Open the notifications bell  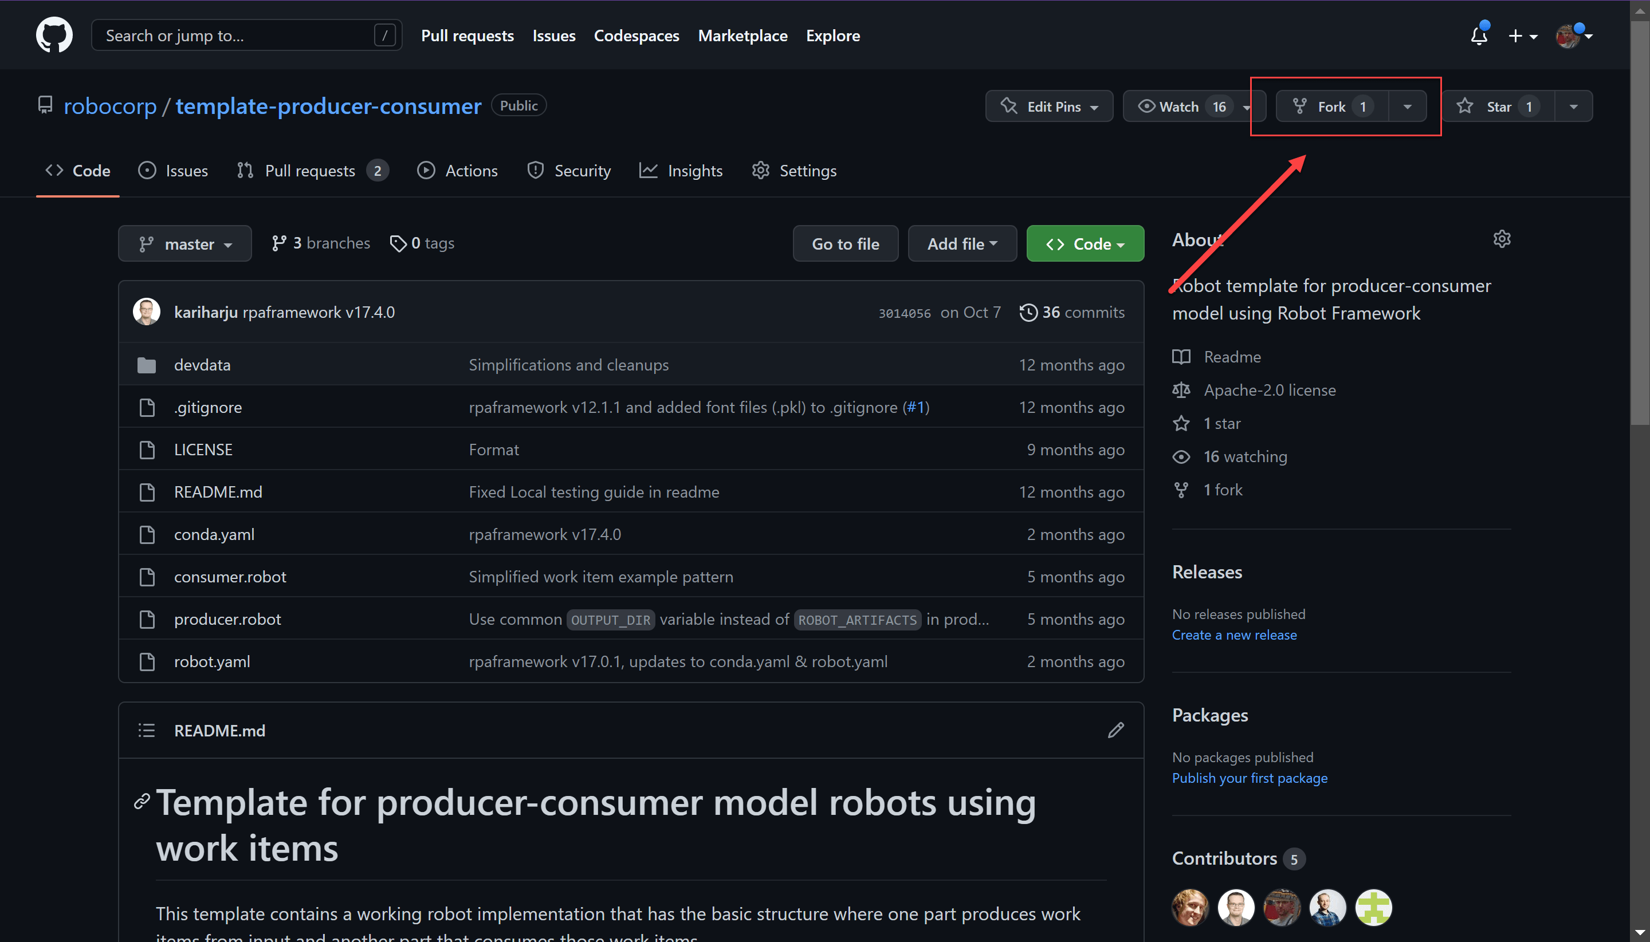1479,36
